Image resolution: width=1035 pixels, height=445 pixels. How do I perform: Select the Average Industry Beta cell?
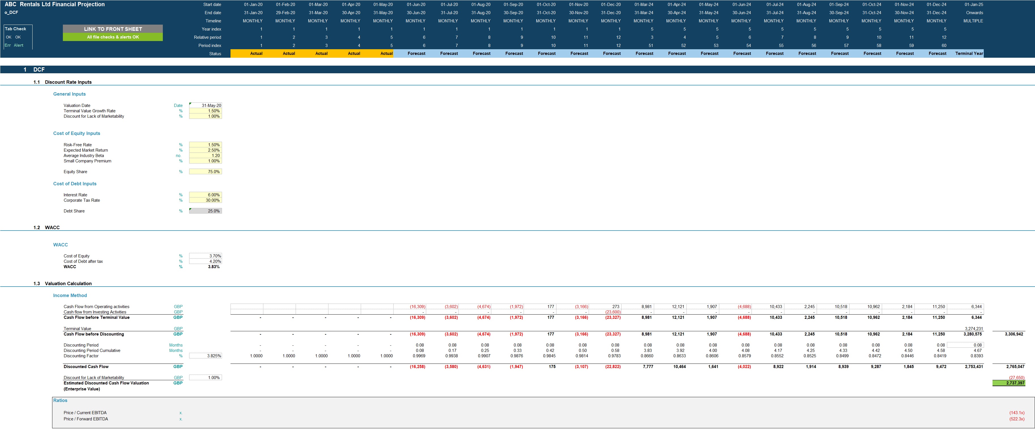pyautogui.click(x=205, y=156)
